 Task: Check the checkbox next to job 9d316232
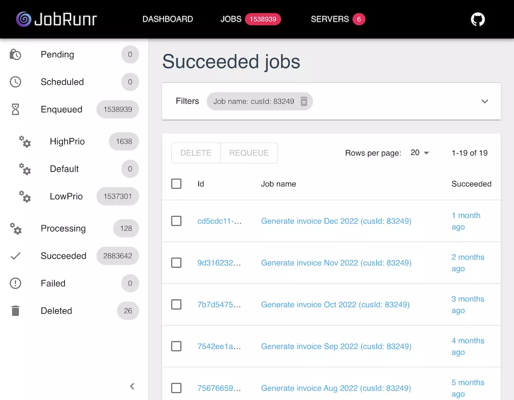click(176, 262)
